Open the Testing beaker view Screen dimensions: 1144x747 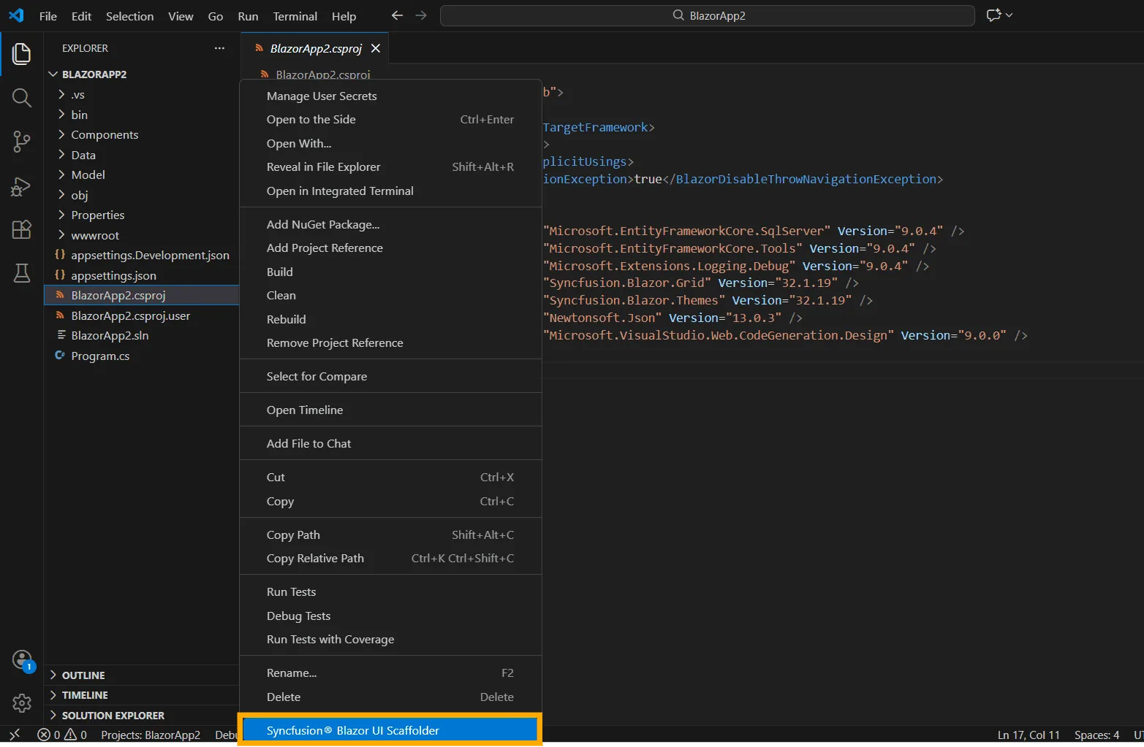tap(21, 273)
